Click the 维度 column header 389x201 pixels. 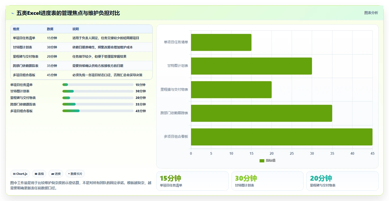(x=16, y=29)
